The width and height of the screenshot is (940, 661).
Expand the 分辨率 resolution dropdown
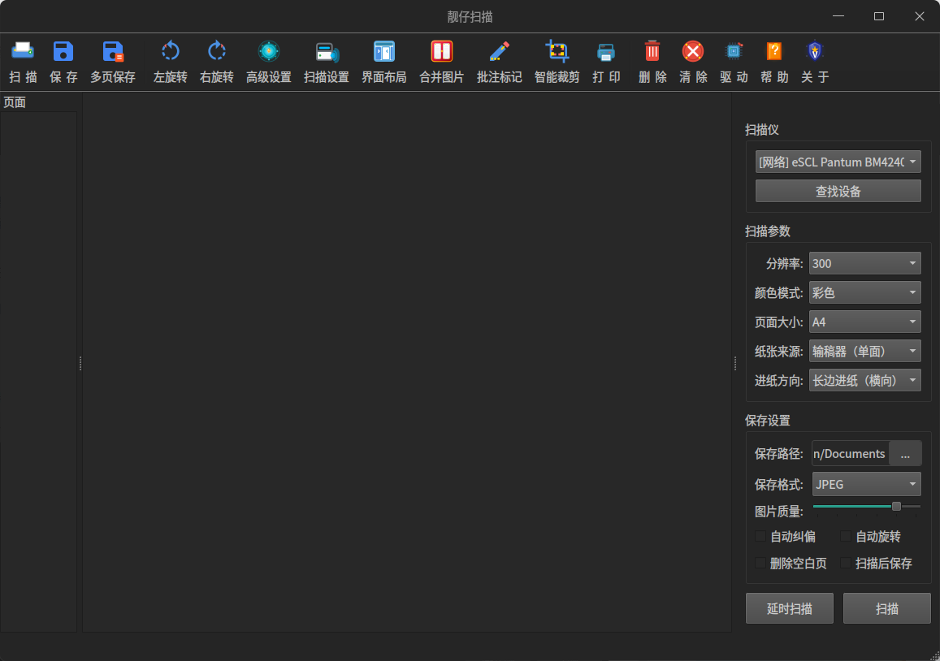(x=865, y=263)
